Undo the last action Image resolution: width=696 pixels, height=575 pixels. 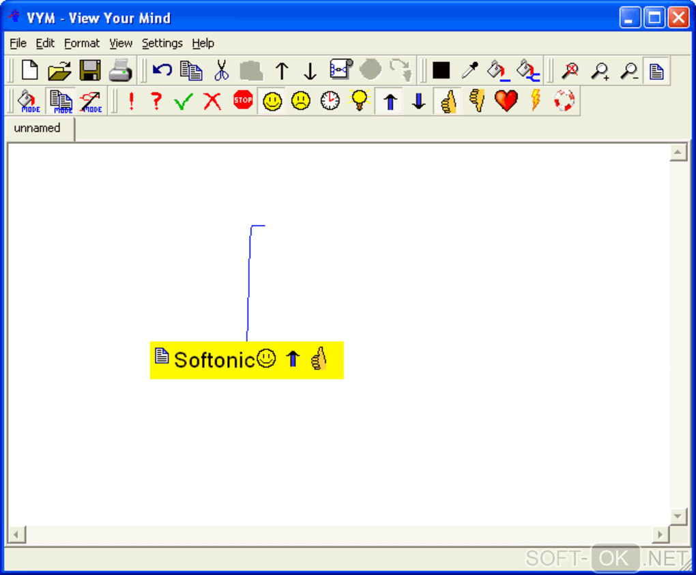[x=162, y=70]
